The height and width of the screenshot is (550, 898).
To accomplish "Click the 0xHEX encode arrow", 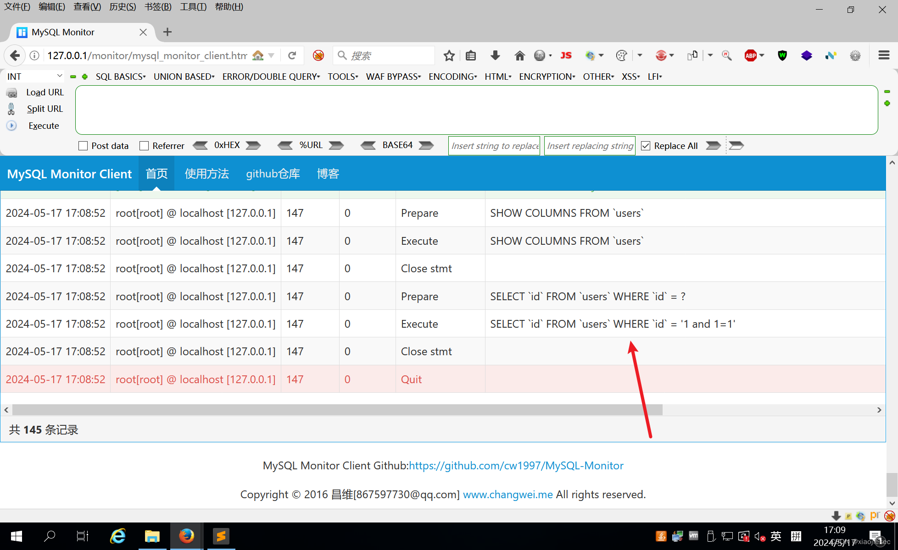I will coord(253,145).
